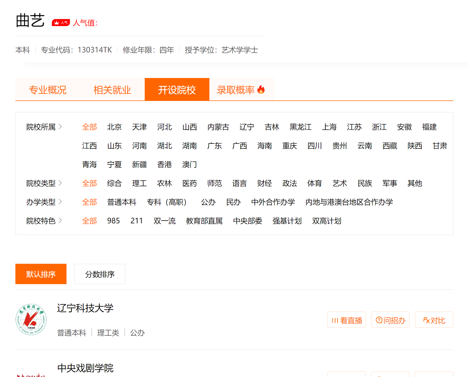This screenshot has height=377, width=467.
Task: Click 看直播 for 辽宁科技大学
Action: 347,320
